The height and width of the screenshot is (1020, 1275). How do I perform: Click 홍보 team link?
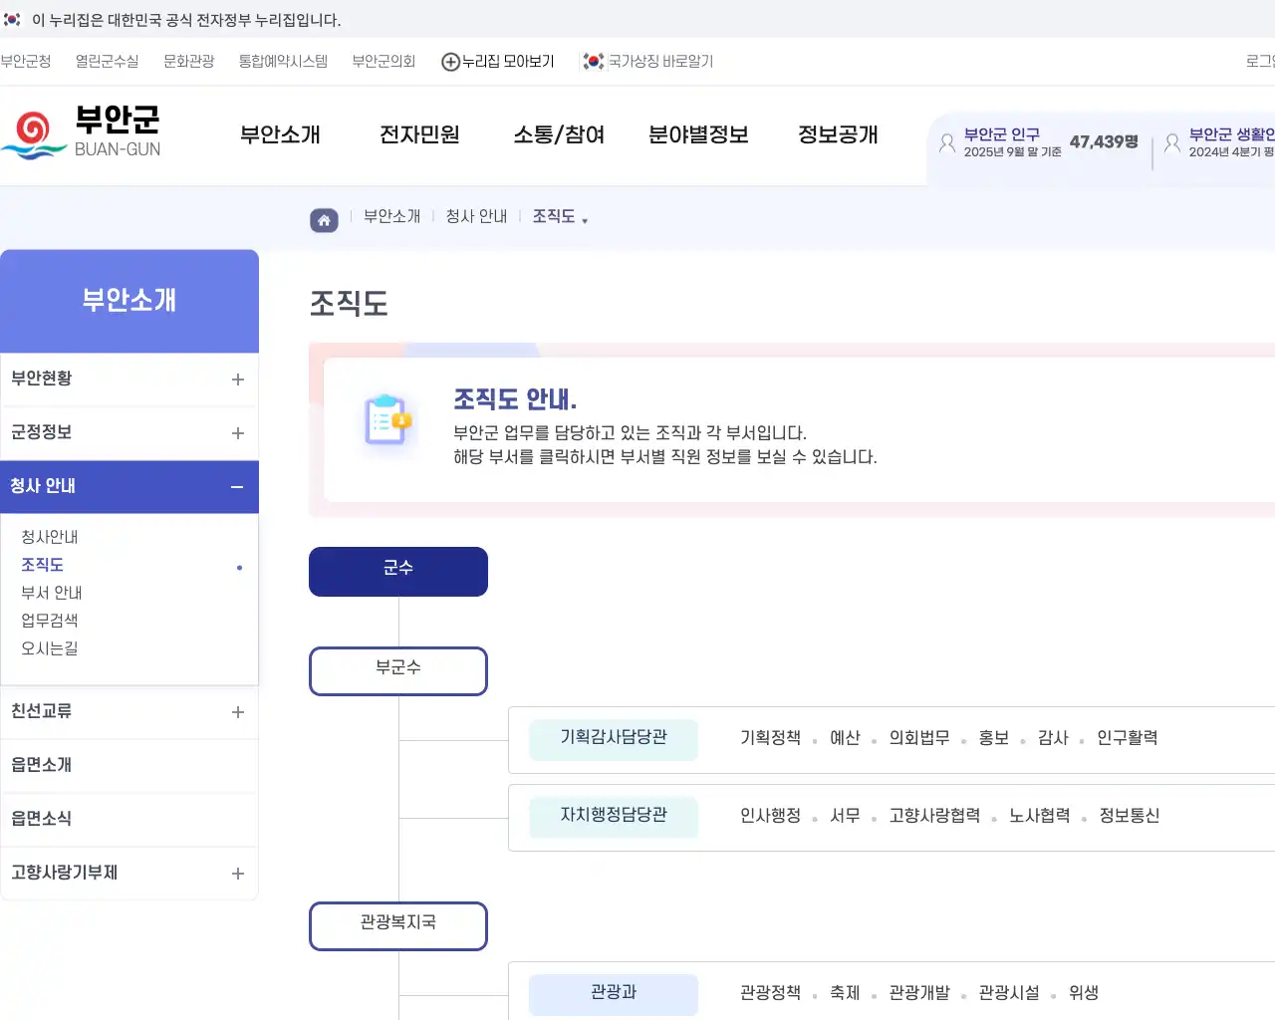994,738
